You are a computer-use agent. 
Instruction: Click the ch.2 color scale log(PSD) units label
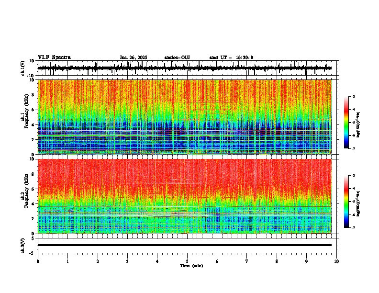358,203
